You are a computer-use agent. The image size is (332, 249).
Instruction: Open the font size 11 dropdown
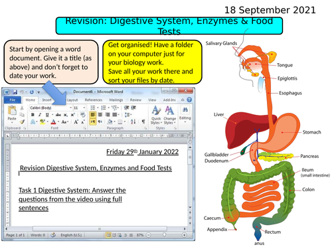coord(80,108)
